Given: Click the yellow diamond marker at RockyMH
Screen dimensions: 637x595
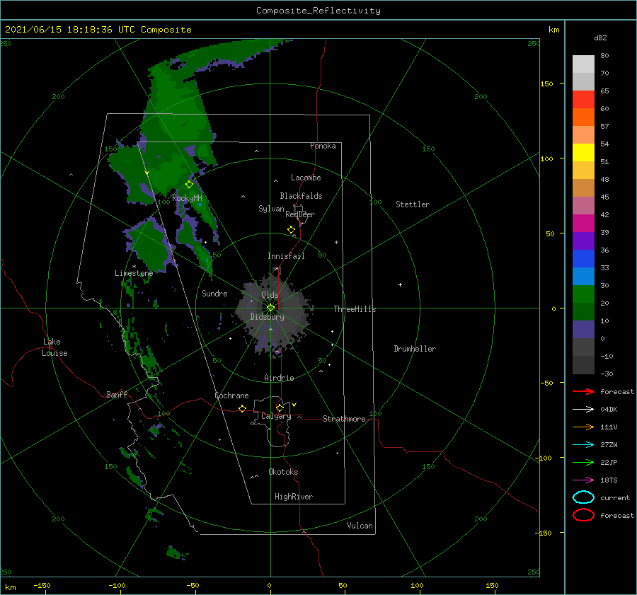Looking at the screenshot, I should [x=189, y=185].
